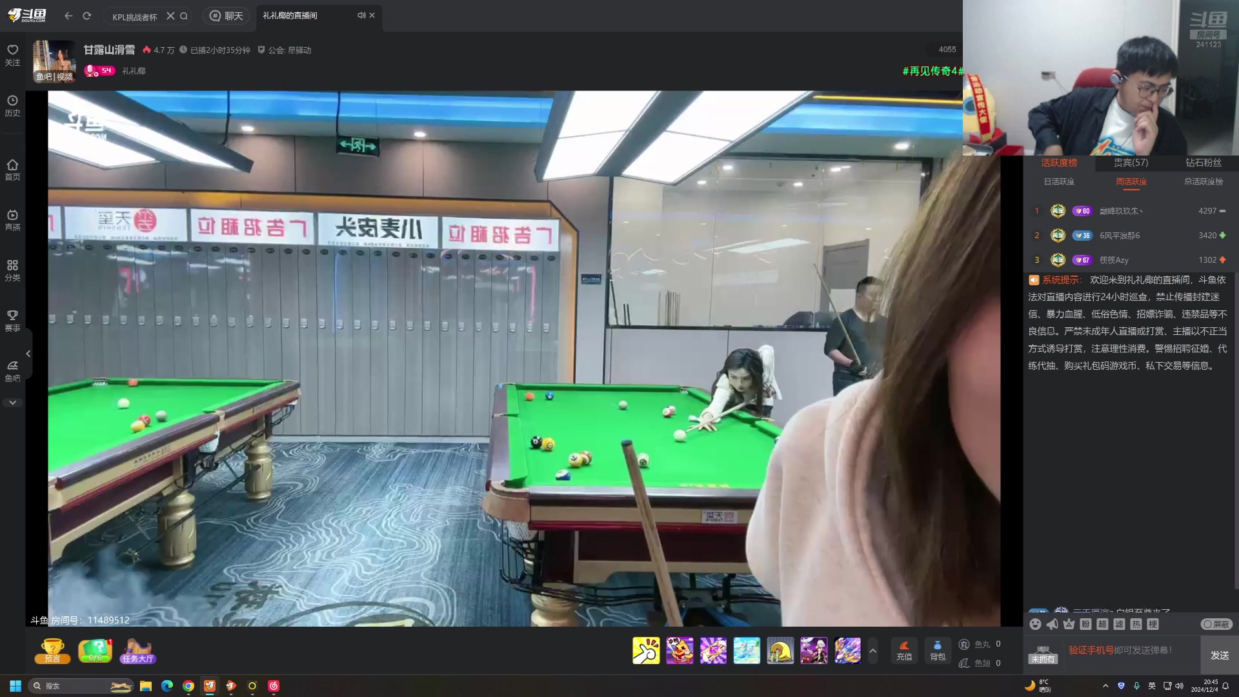1239x697 pixels.
Task: Click the taskbar 搜索 search box
Action: 81,685
